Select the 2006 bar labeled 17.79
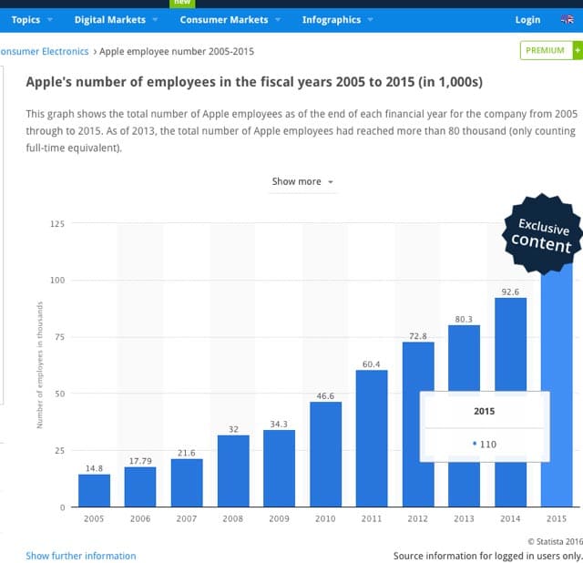Screen dimensions: 583x563 pos(140,486)
